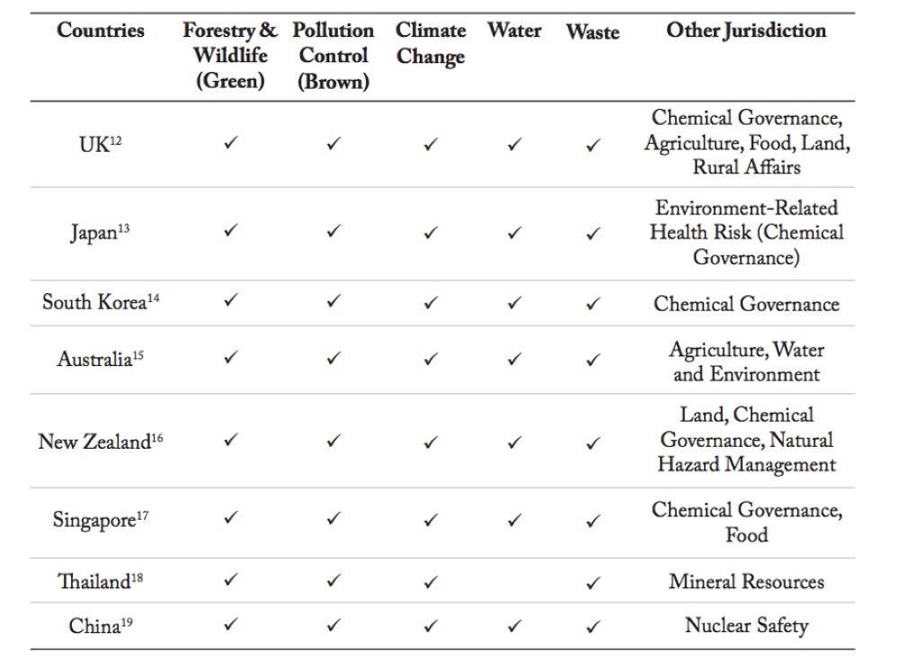Click the Other Jurisdiction column header

click(x=746, y=31)
